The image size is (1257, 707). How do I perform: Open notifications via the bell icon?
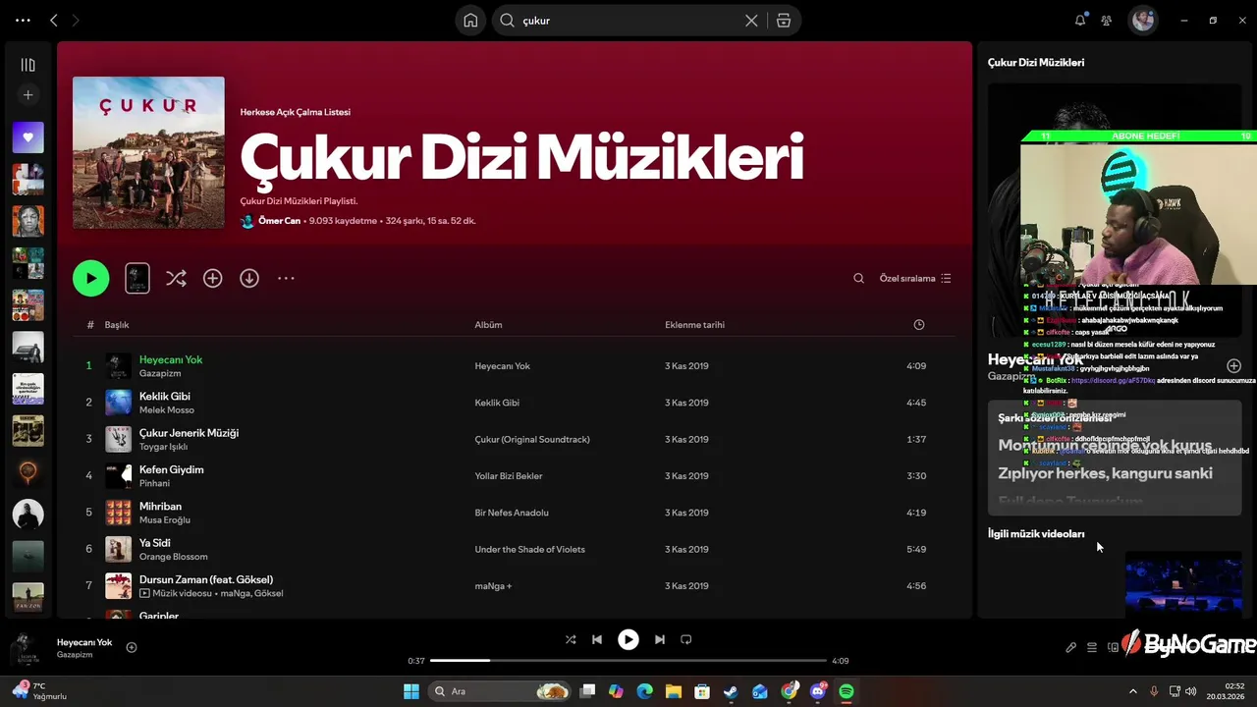[1080, 20]
